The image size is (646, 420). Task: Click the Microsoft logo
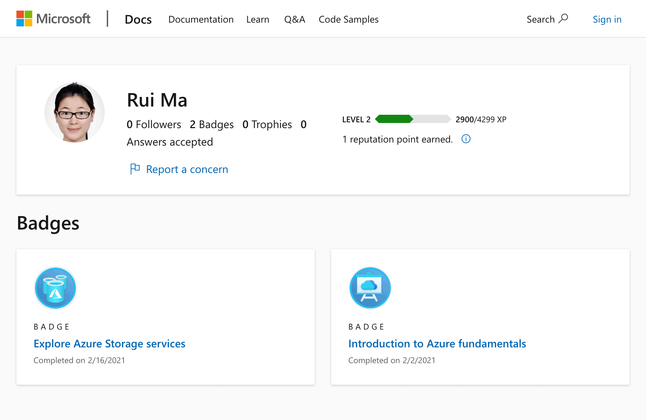coord(53,19)
